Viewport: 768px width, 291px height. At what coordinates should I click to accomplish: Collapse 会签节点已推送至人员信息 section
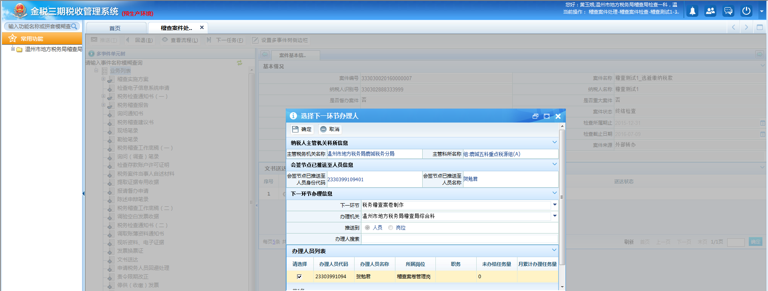tap(554, 164)
